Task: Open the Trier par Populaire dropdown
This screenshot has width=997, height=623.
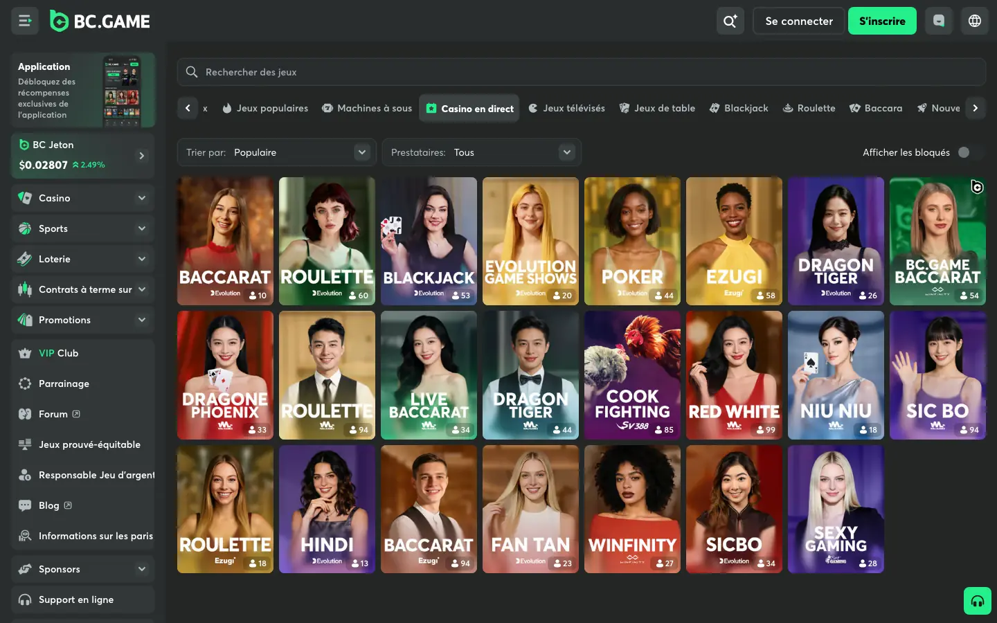Action: (277, 152)
